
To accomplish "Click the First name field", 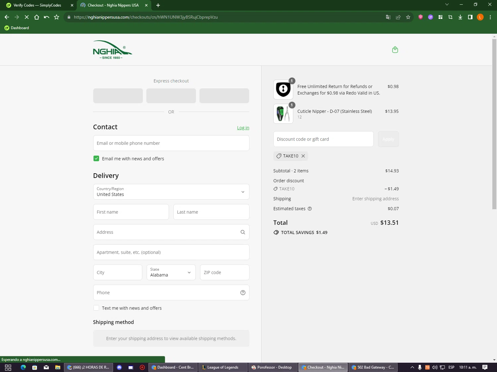I will [131, 212].
